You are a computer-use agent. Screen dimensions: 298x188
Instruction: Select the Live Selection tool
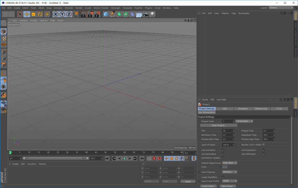click(x=20, y=14)
